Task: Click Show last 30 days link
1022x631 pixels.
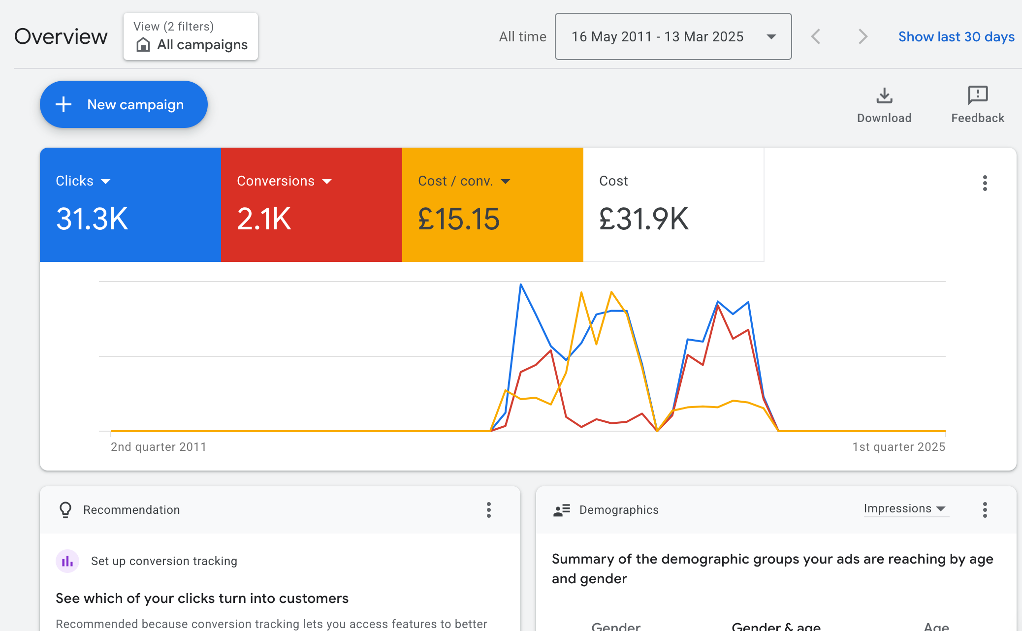Action: [956, 36]
